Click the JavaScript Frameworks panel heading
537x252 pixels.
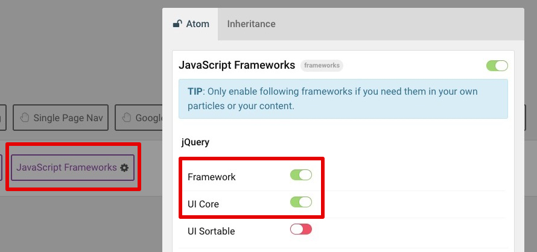pyautogui.click(x=237, y=65)
